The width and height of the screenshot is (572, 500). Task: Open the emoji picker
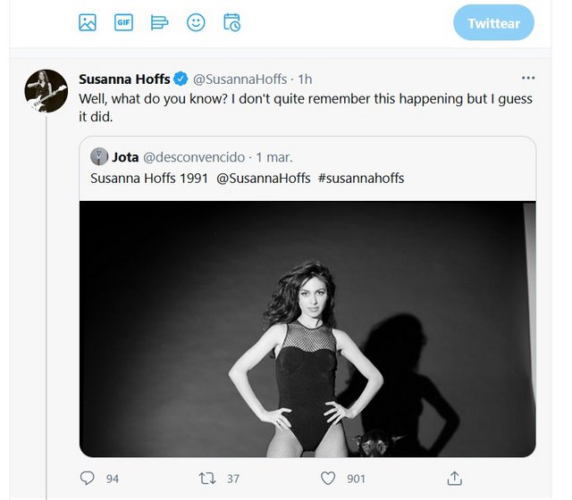196,22
